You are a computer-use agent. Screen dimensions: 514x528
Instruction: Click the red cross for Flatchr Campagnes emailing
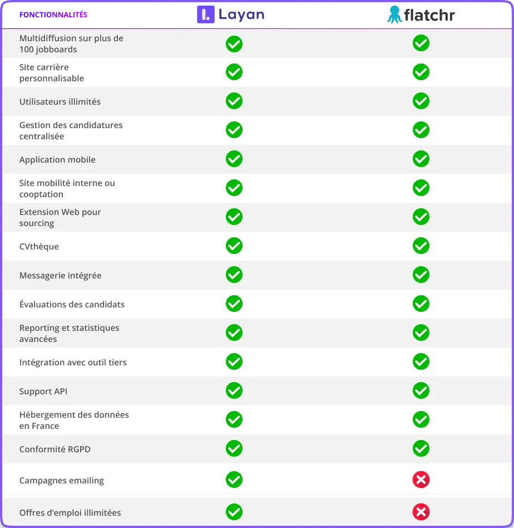[x=421, y=480]
